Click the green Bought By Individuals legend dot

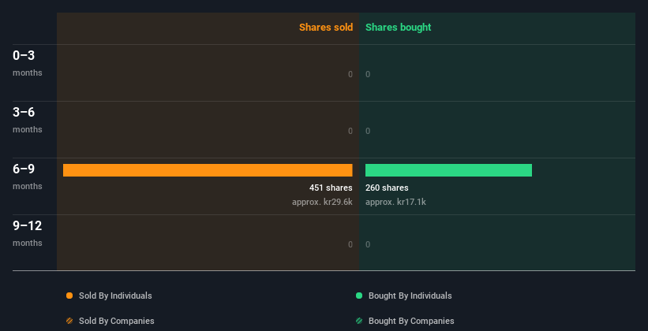[359, 296]
